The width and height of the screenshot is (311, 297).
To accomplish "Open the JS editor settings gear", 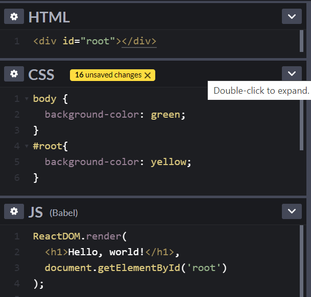I will tap(14, 211).
